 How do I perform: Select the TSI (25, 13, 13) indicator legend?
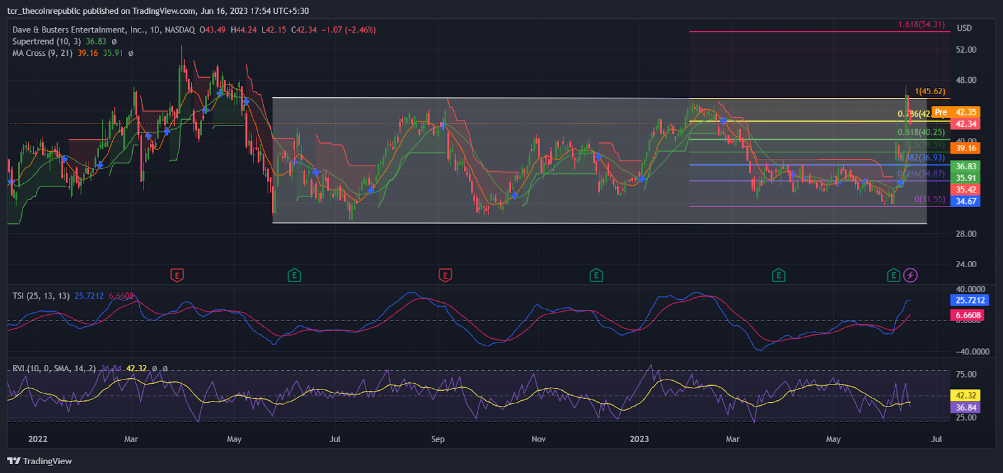tap(41, 295)
